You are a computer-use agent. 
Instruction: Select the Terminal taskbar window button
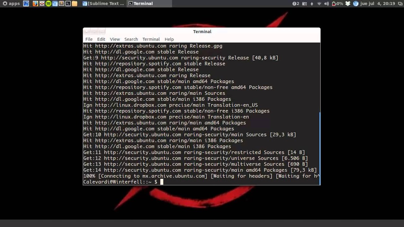tap(149, 3)
